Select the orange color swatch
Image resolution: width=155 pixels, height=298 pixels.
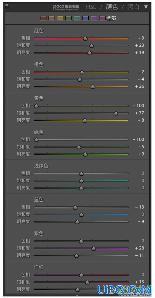(x=51, y=18)
